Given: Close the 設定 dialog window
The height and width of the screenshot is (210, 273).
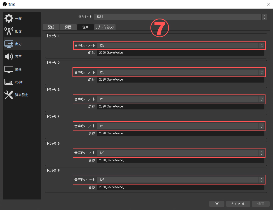Looking at the screenshot, I should pyautogui.click(x=269, y=4).
